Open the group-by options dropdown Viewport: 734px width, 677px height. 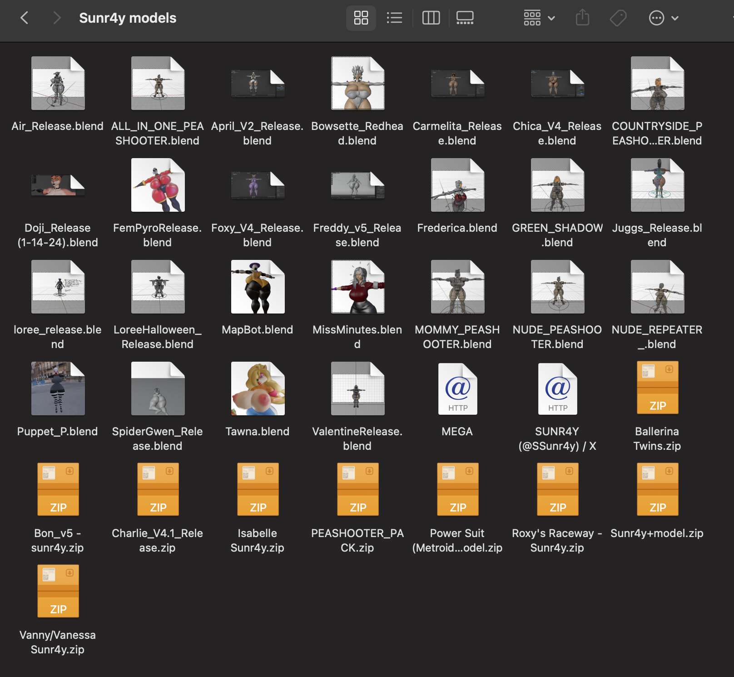point(539,18)
